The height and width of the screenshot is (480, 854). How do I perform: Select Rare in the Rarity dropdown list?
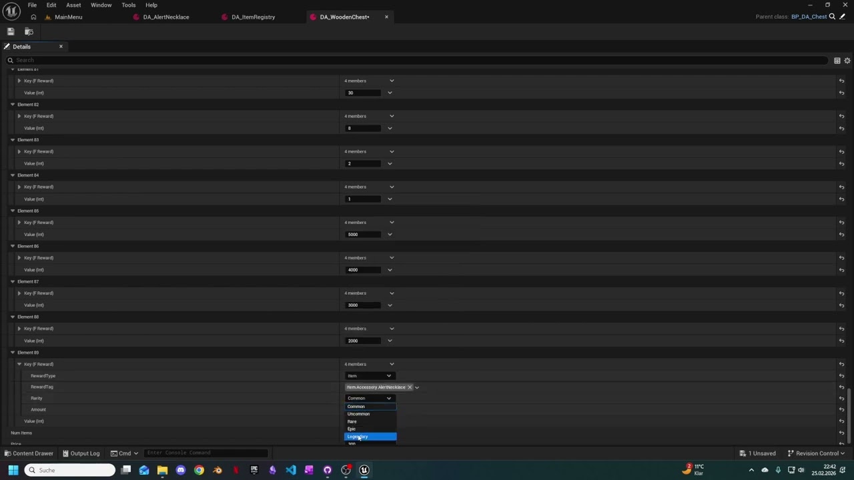(x=370, y=422)
